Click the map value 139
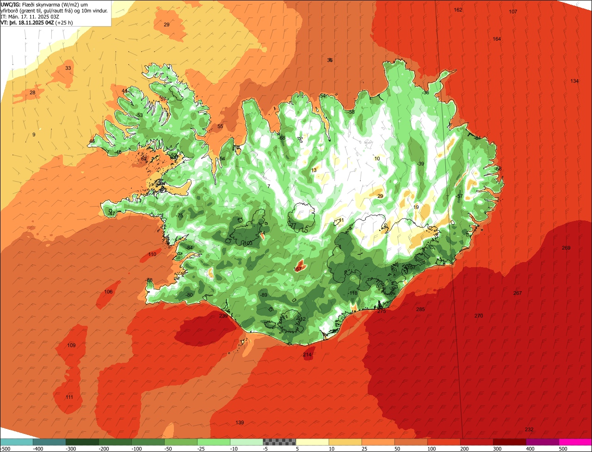The image size is (592, 452). click(x=240, y=422)
